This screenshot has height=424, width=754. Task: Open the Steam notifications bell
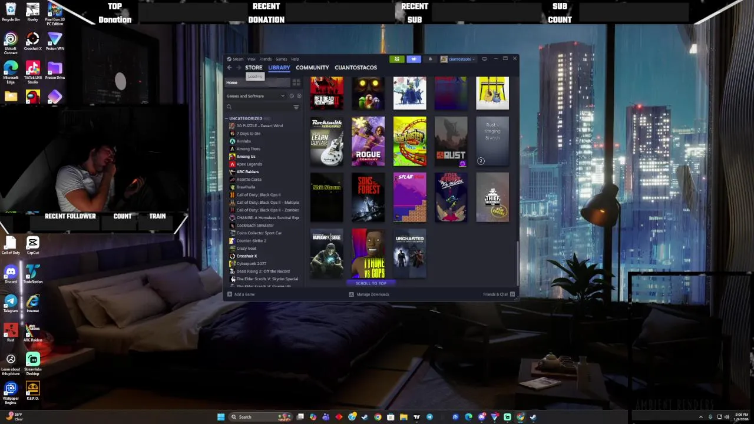(x=430, y=59)
